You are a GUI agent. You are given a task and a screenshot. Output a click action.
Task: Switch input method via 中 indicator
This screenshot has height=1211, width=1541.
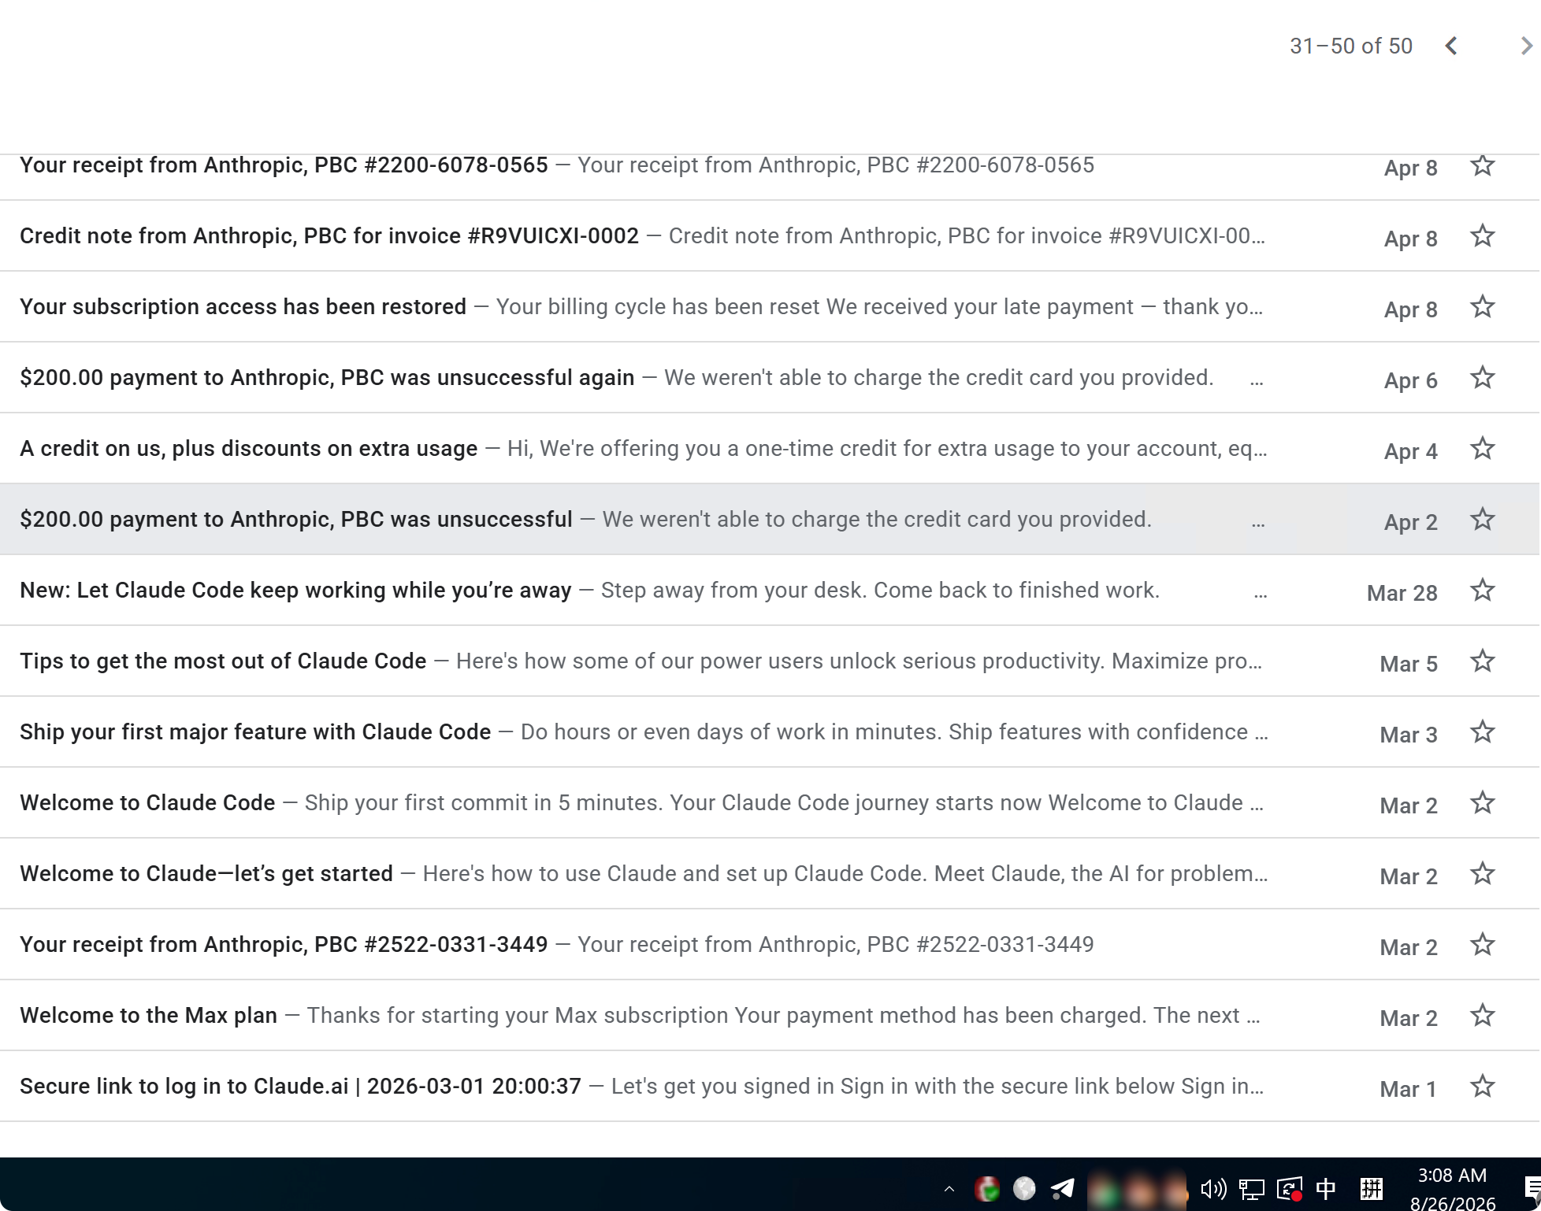(1326, 1189)
